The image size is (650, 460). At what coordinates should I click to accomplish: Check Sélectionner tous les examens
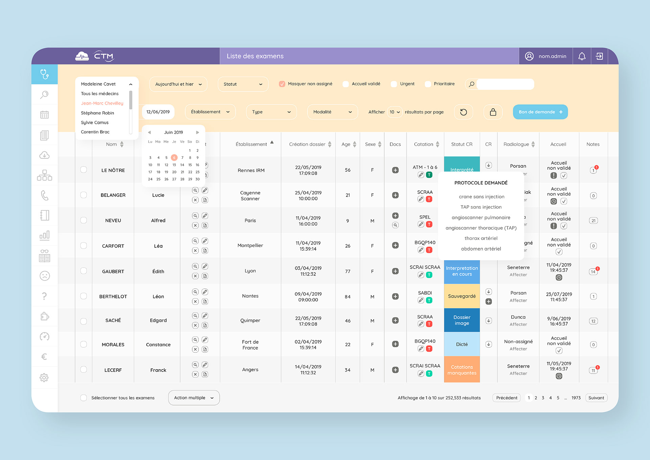[x=84, y=398]
